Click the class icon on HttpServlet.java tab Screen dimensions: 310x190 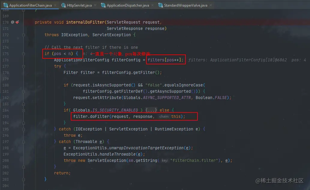63,5
